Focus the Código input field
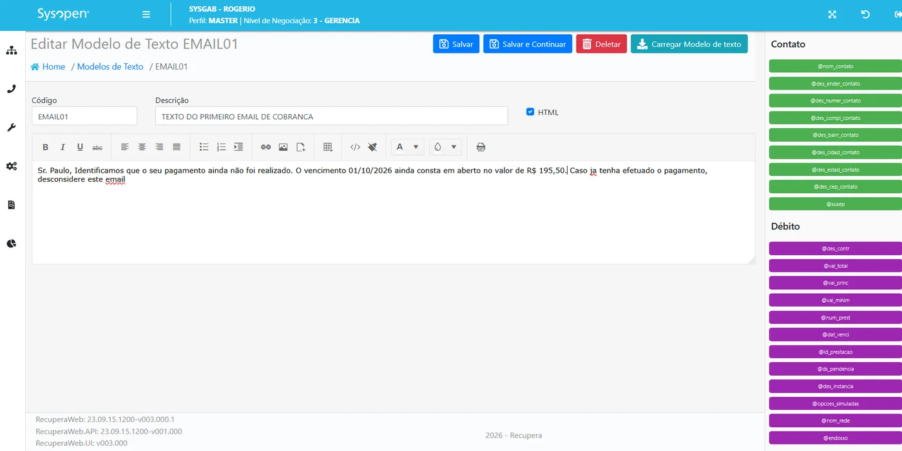 point(84,116)
